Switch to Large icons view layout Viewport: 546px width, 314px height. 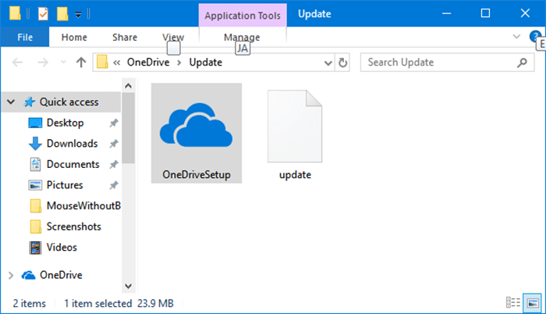pyautogui.click(x=533, y=302)
